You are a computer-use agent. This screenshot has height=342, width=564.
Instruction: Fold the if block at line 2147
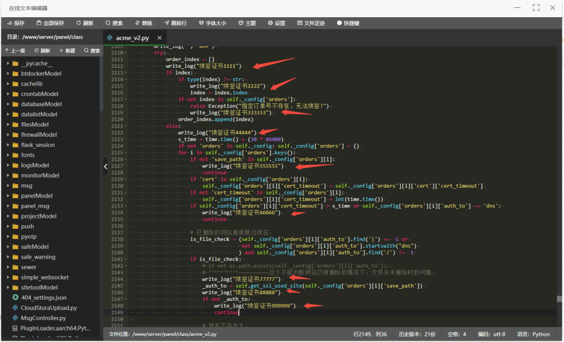(126, 299)
